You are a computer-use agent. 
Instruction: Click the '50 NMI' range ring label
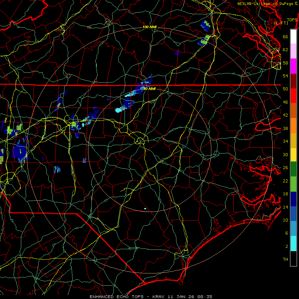149,89
